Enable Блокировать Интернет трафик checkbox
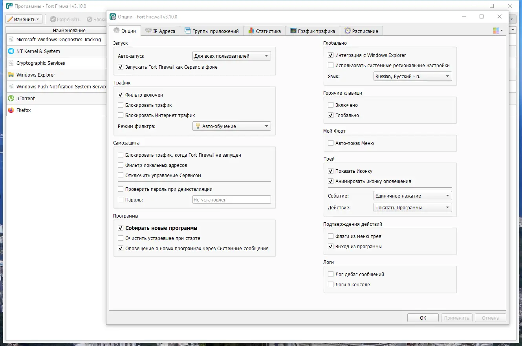 pyautogui.click(x=121, y=115)
